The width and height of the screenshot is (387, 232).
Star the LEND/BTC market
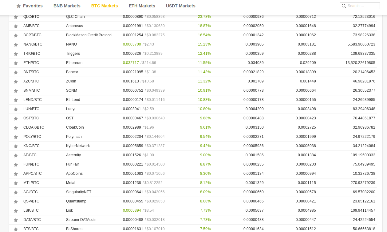coord(16,100)
